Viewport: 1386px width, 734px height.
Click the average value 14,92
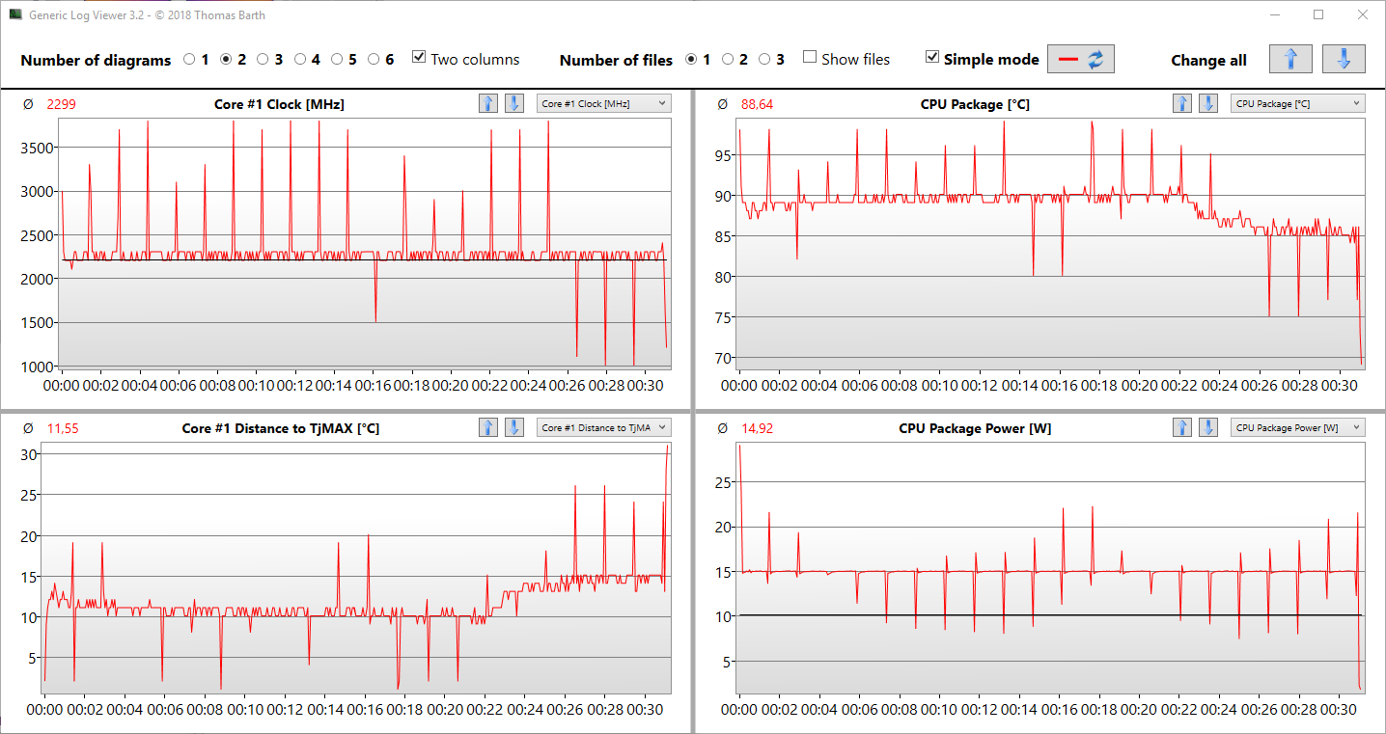(757, 428)
